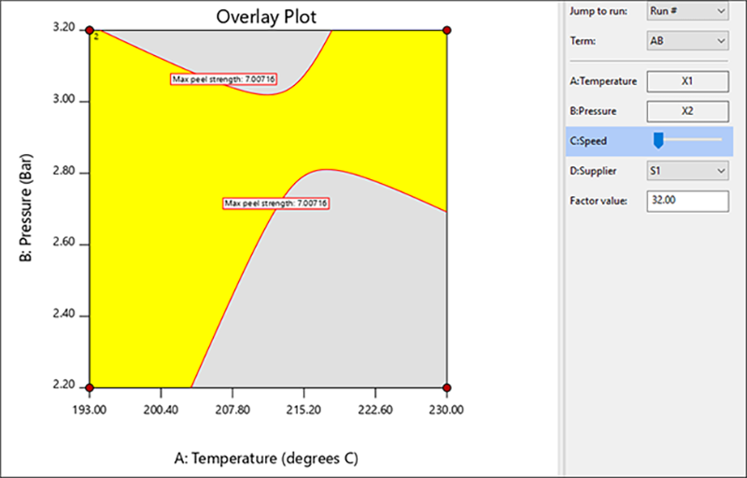Open the D:Supplier dropdown set to S1
This screenshot has width=747, height=478.
[x=686, y=171]
